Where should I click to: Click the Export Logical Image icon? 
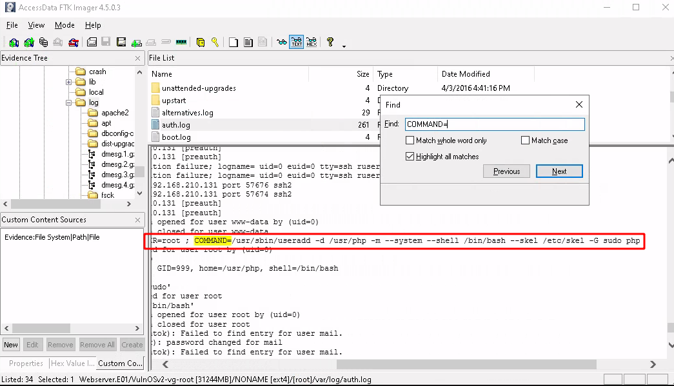point(121,42)
